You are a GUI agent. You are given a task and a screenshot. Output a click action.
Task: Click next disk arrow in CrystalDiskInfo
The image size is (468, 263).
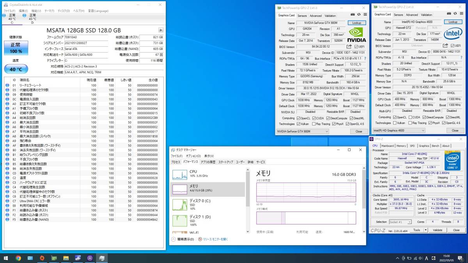tap(161, 30)
